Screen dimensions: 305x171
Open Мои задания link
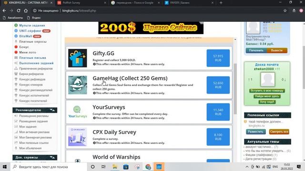tap(28, 127)
